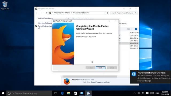Viewport: 171px width, 96px height.
Task: Refresh the Programs and Features address bar
Action: 107,13
